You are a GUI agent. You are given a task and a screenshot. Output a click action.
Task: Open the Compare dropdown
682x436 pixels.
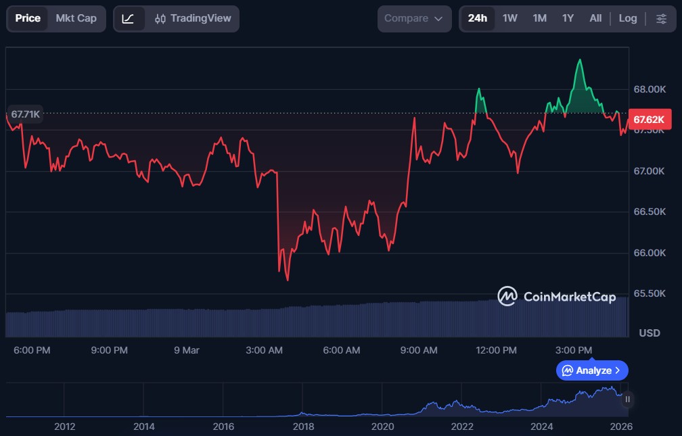coord(413,18)
